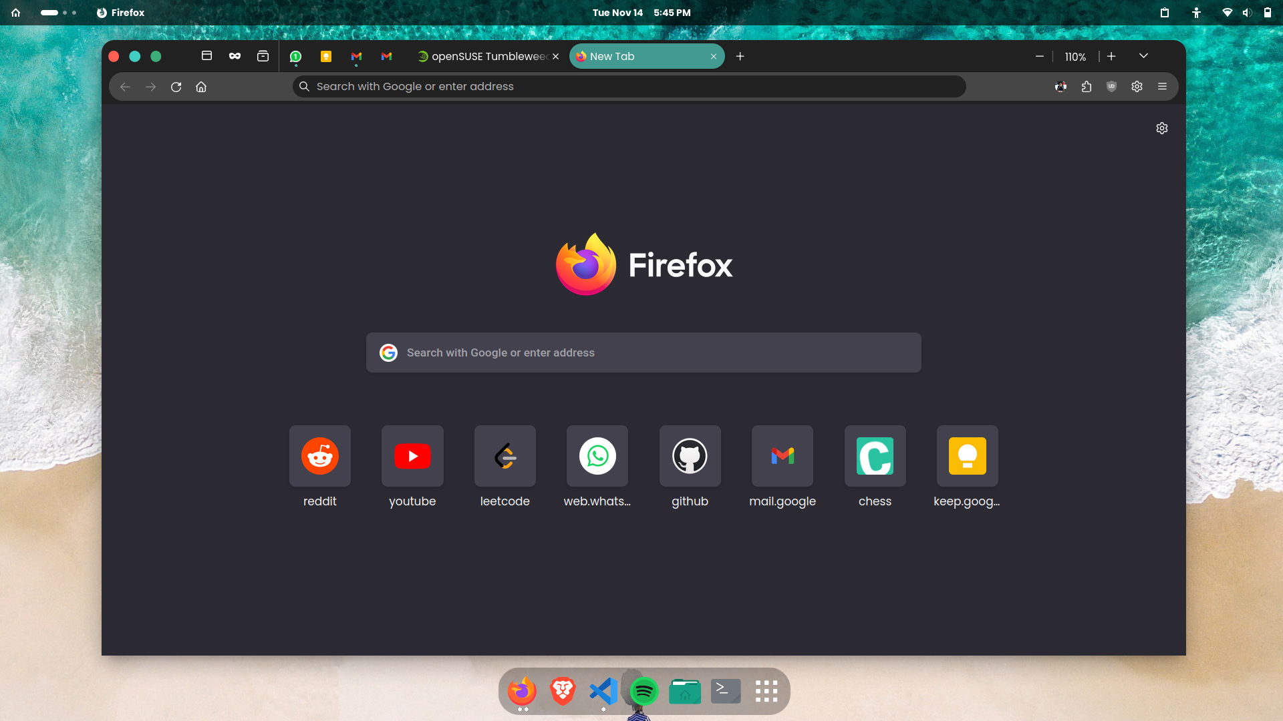This screenshot has height=721, width=1283.
Task: Open the uBlock Origin shield extension
Action: [x=1111, y=86]
